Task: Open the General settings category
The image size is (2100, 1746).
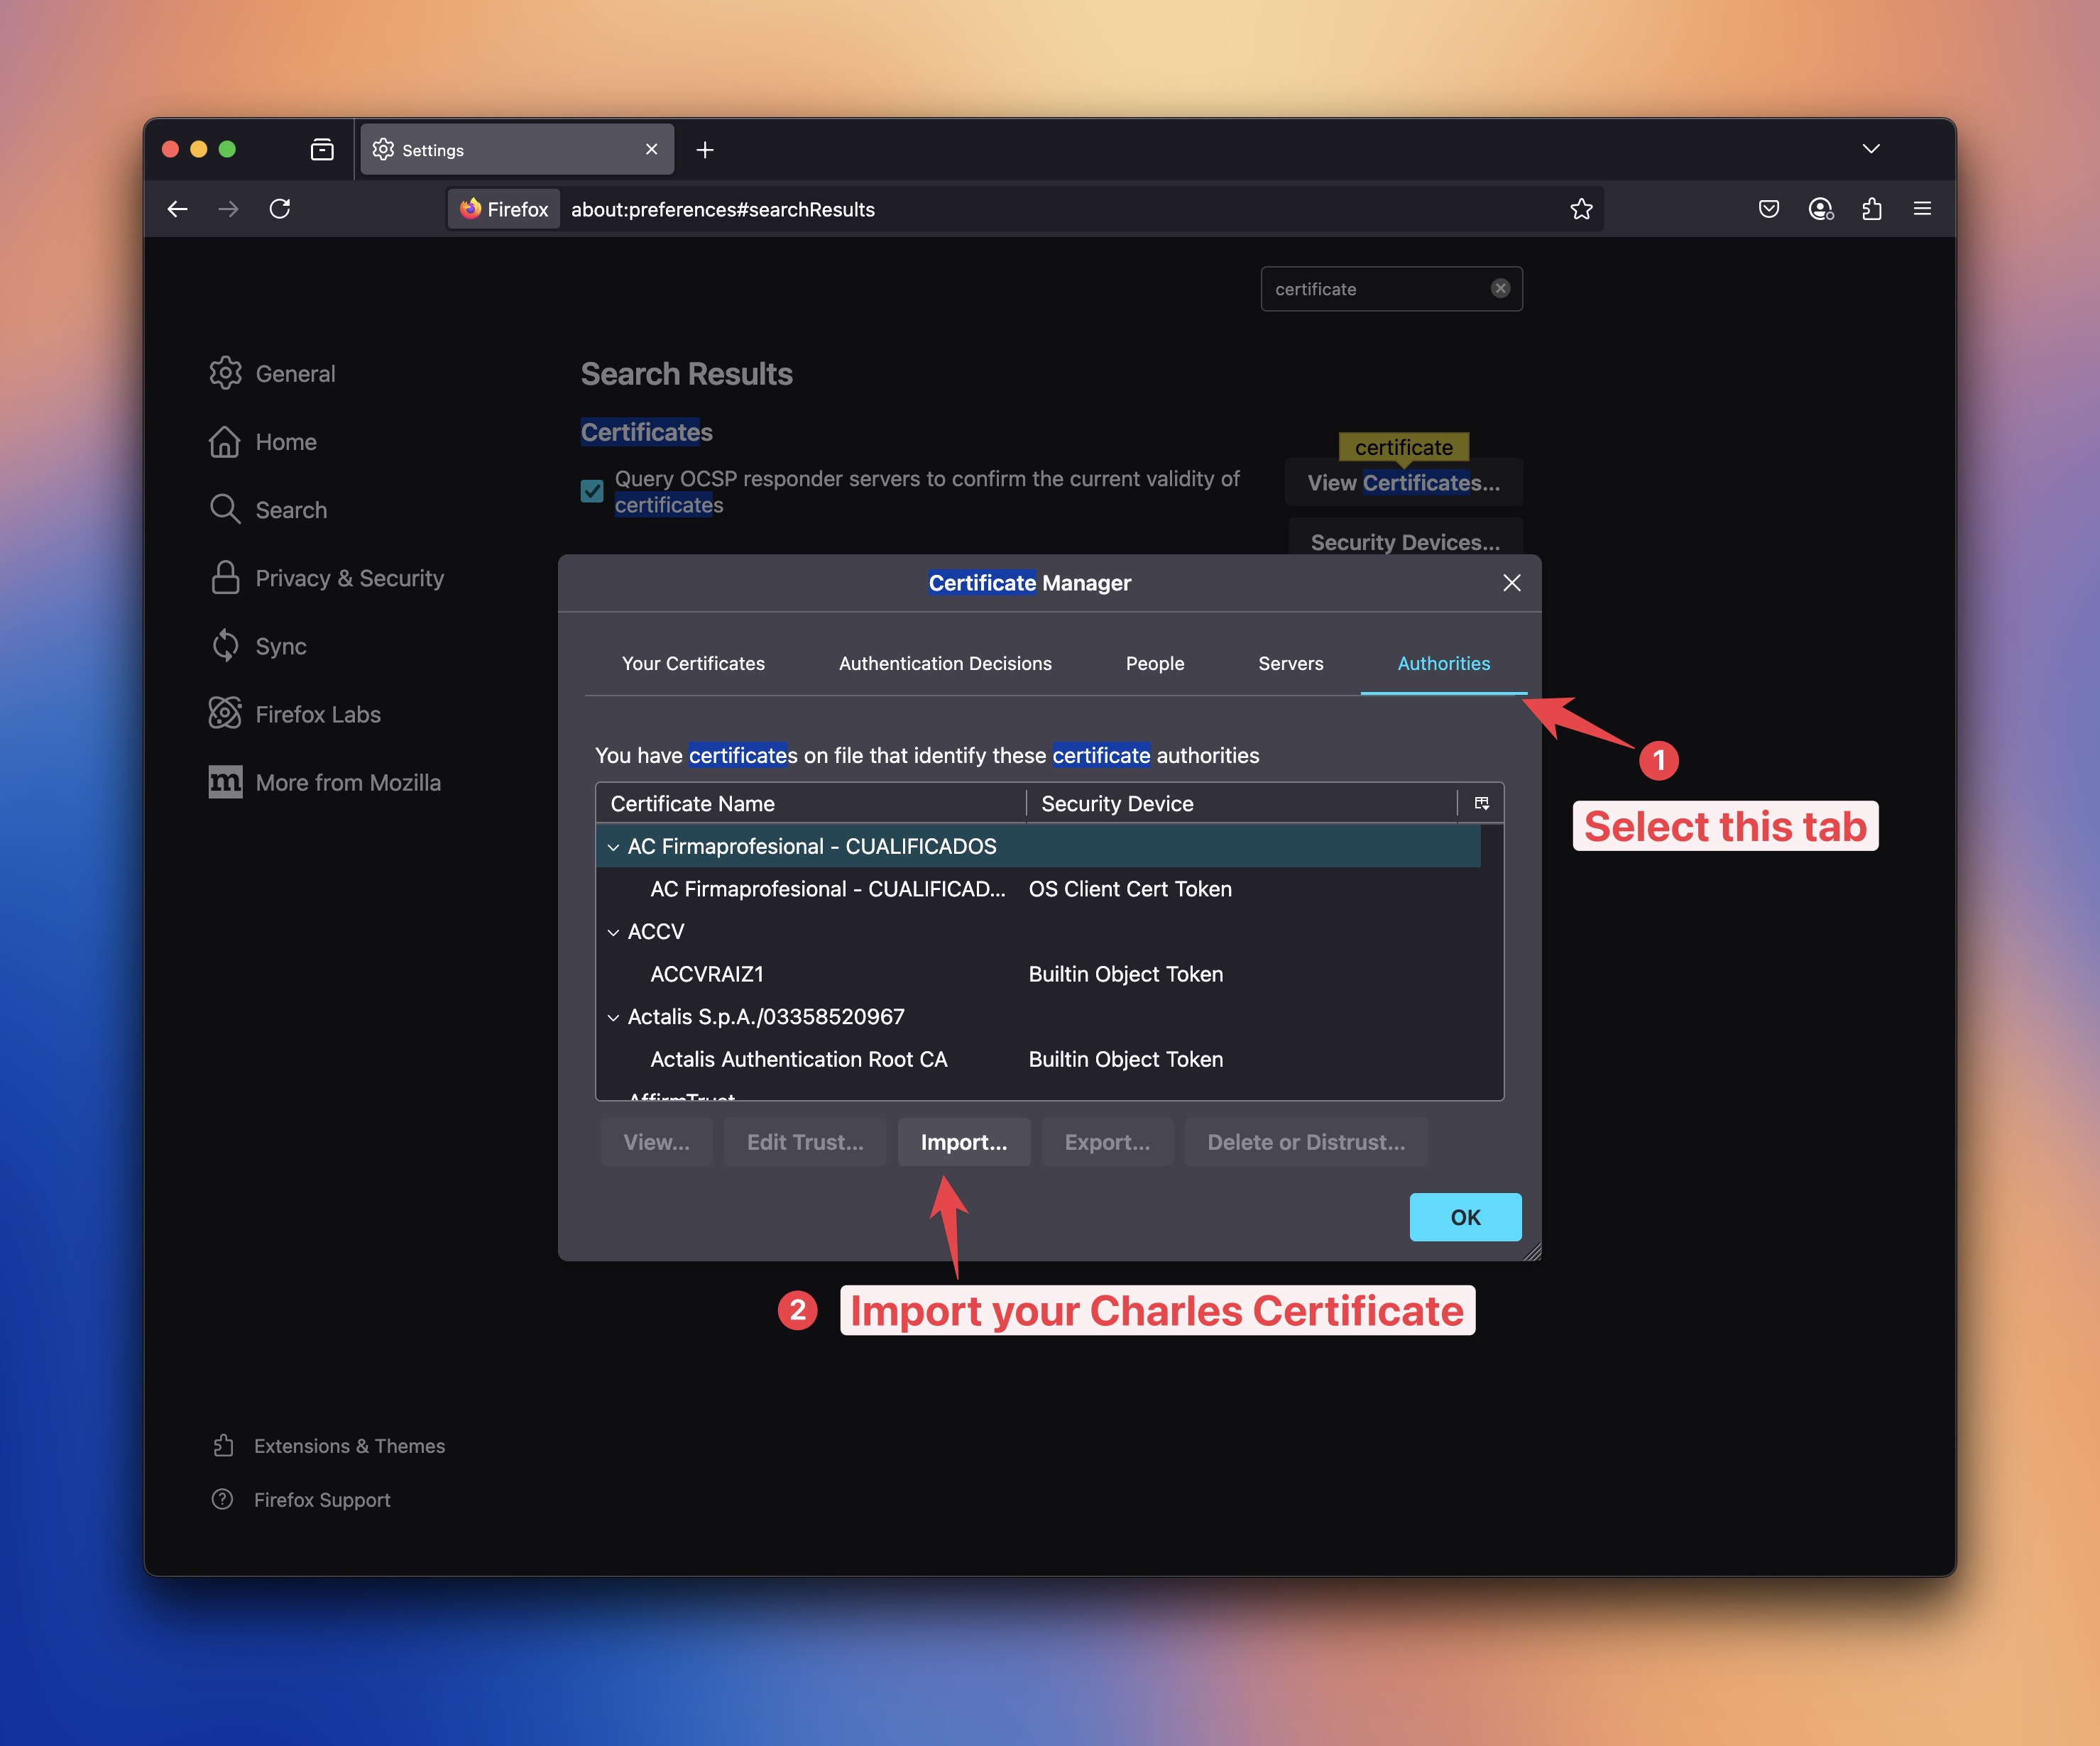Action: tap(273, 373)
